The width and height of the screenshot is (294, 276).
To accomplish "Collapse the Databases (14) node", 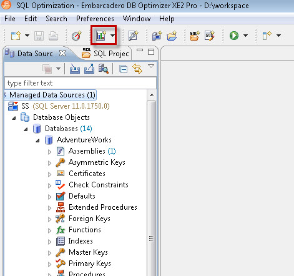I will click(x=26, y=129).
